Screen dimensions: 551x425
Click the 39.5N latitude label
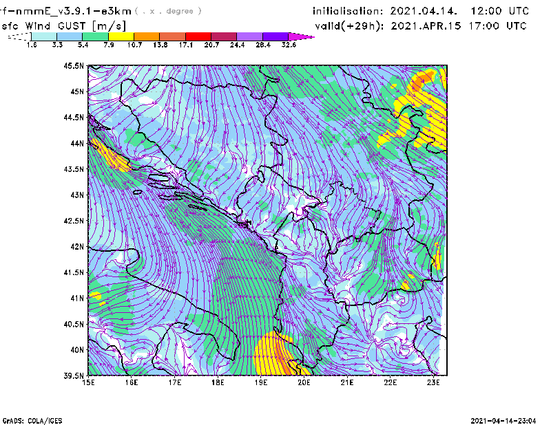click(74, 376)
